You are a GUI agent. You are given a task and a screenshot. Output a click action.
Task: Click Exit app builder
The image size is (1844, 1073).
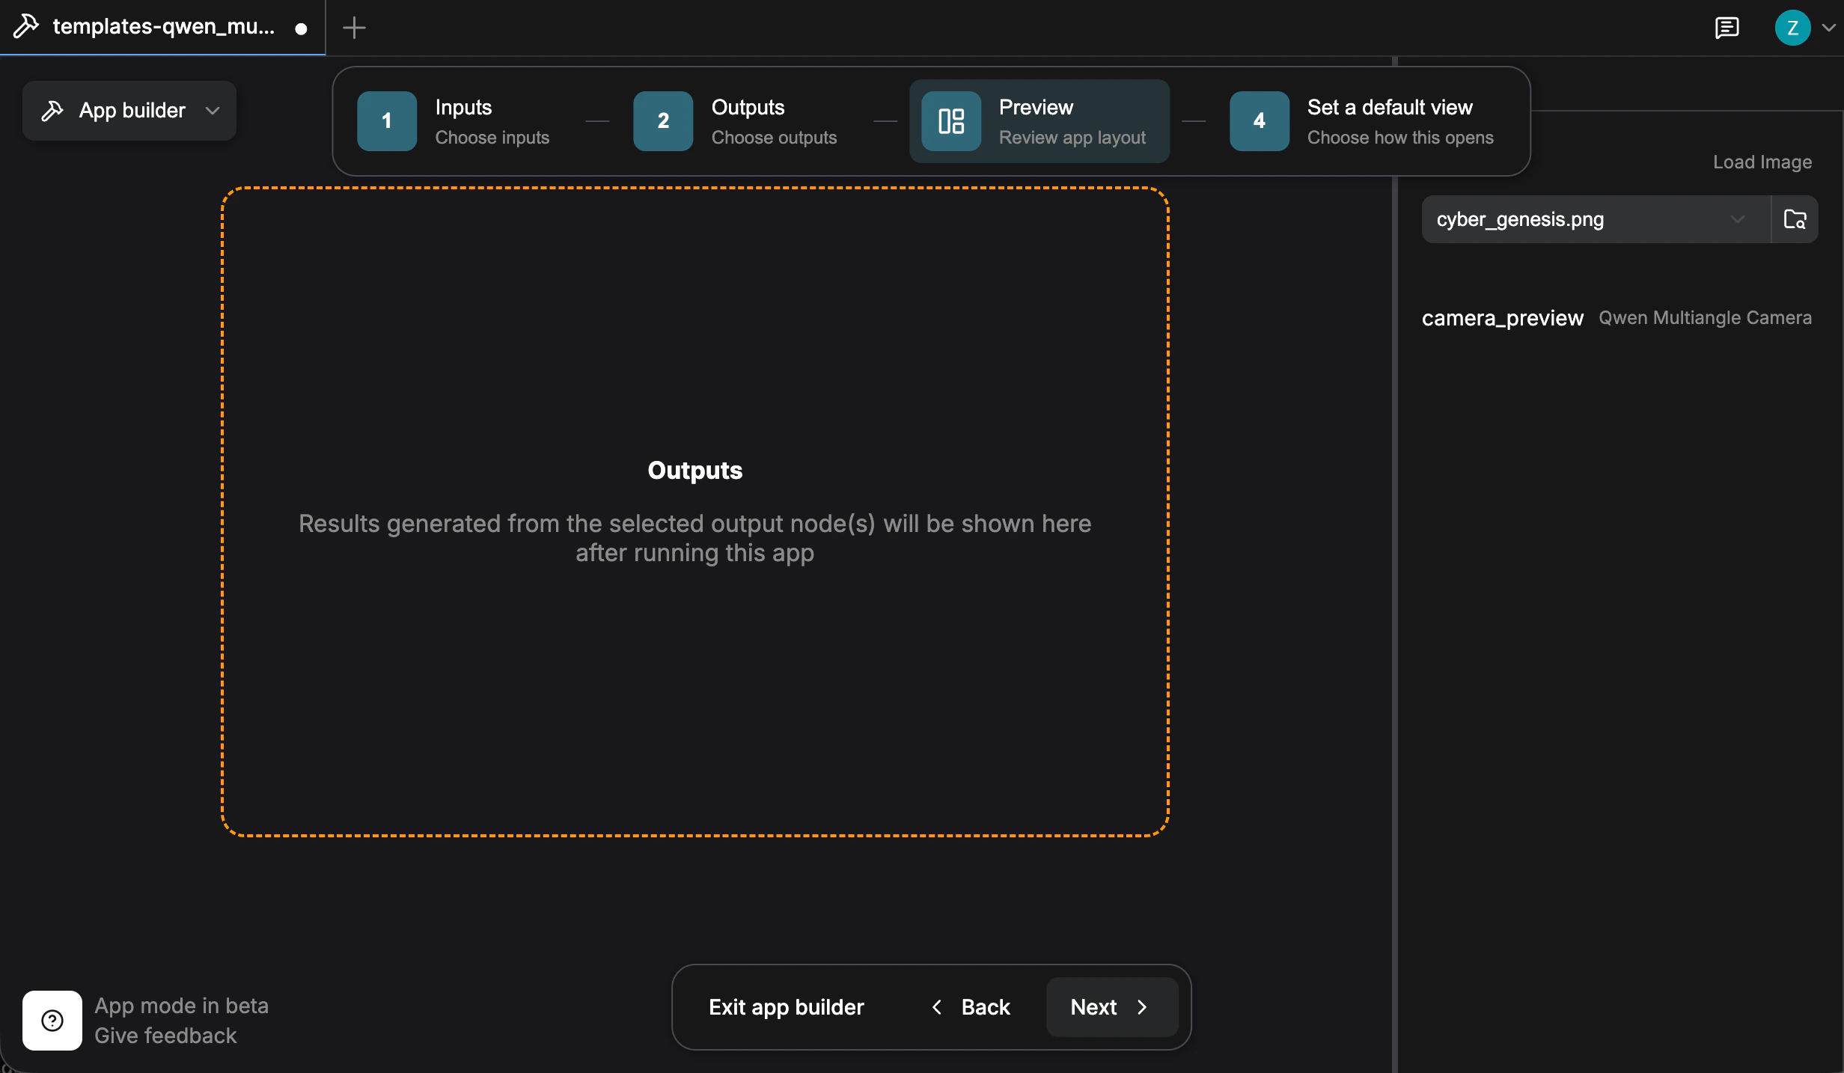(787, 1007)
